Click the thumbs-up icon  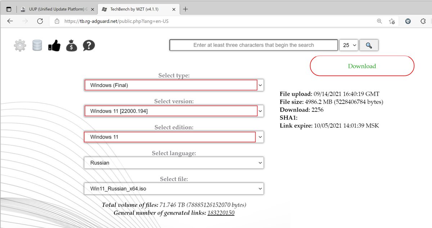click(54, 45)
